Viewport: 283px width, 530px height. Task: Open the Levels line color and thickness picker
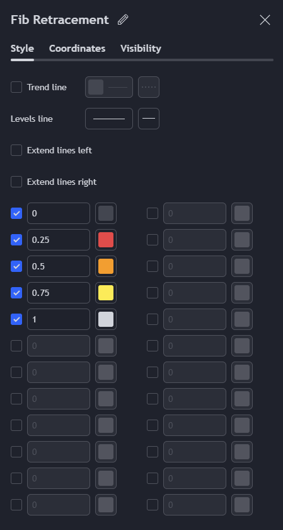point(109,119)
